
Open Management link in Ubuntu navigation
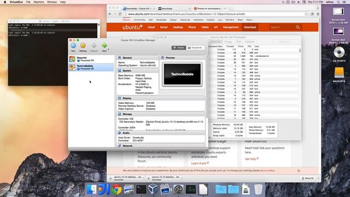(x=231, y=27)
